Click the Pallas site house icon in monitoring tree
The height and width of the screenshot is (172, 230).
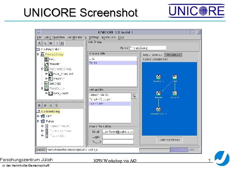[43, 121]
